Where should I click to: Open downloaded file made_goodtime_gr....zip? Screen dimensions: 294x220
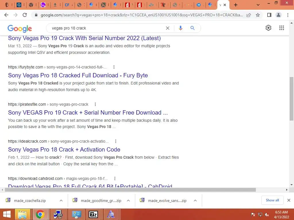point(101,201)
